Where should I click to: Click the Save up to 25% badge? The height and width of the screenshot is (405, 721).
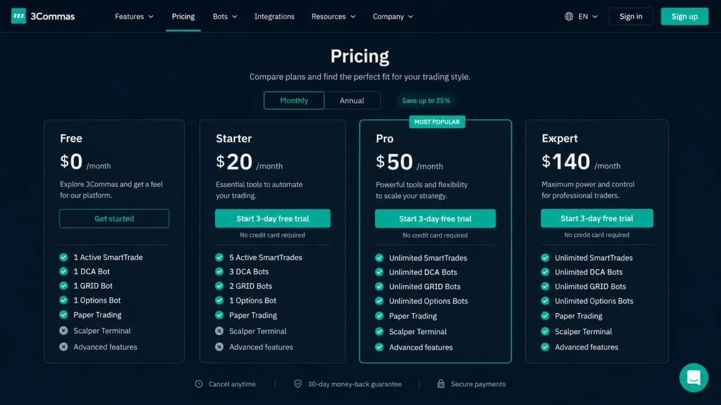pyautogui.click(x=426, y=101)
